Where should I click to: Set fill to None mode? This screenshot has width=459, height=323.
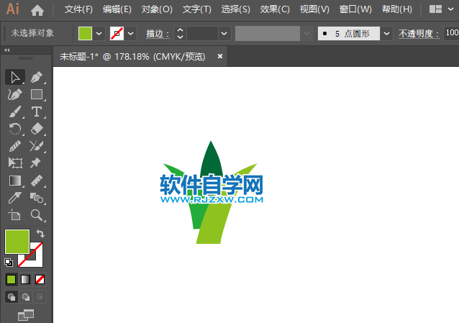(40, 279)
